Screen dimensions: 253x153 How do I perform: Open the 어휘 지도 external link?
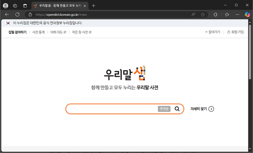pyautogui.click(x=58, y=32)
